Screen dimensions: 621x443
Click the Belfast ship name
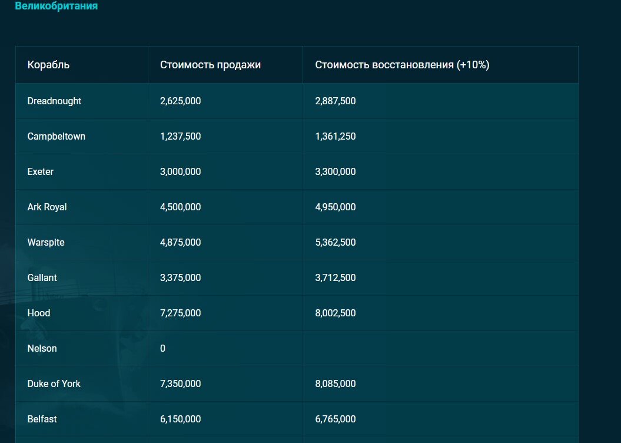(42, 419)
